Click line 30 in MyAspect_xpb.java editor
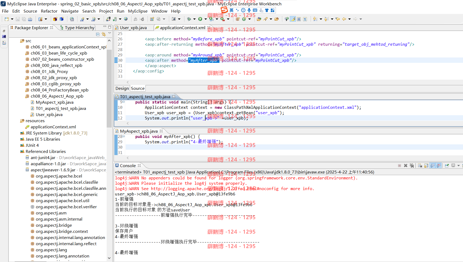This screenshot has height=262, width=463. (294, 147)
